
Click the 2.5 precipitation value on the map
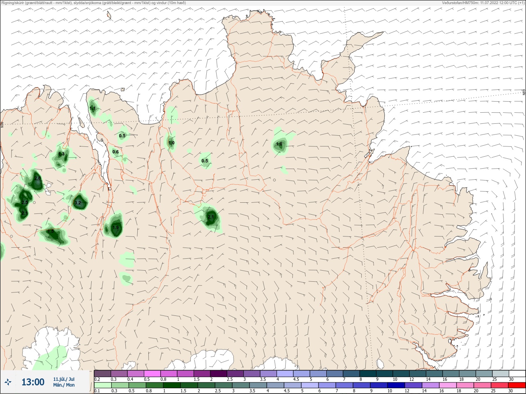(x=25, y=202)
